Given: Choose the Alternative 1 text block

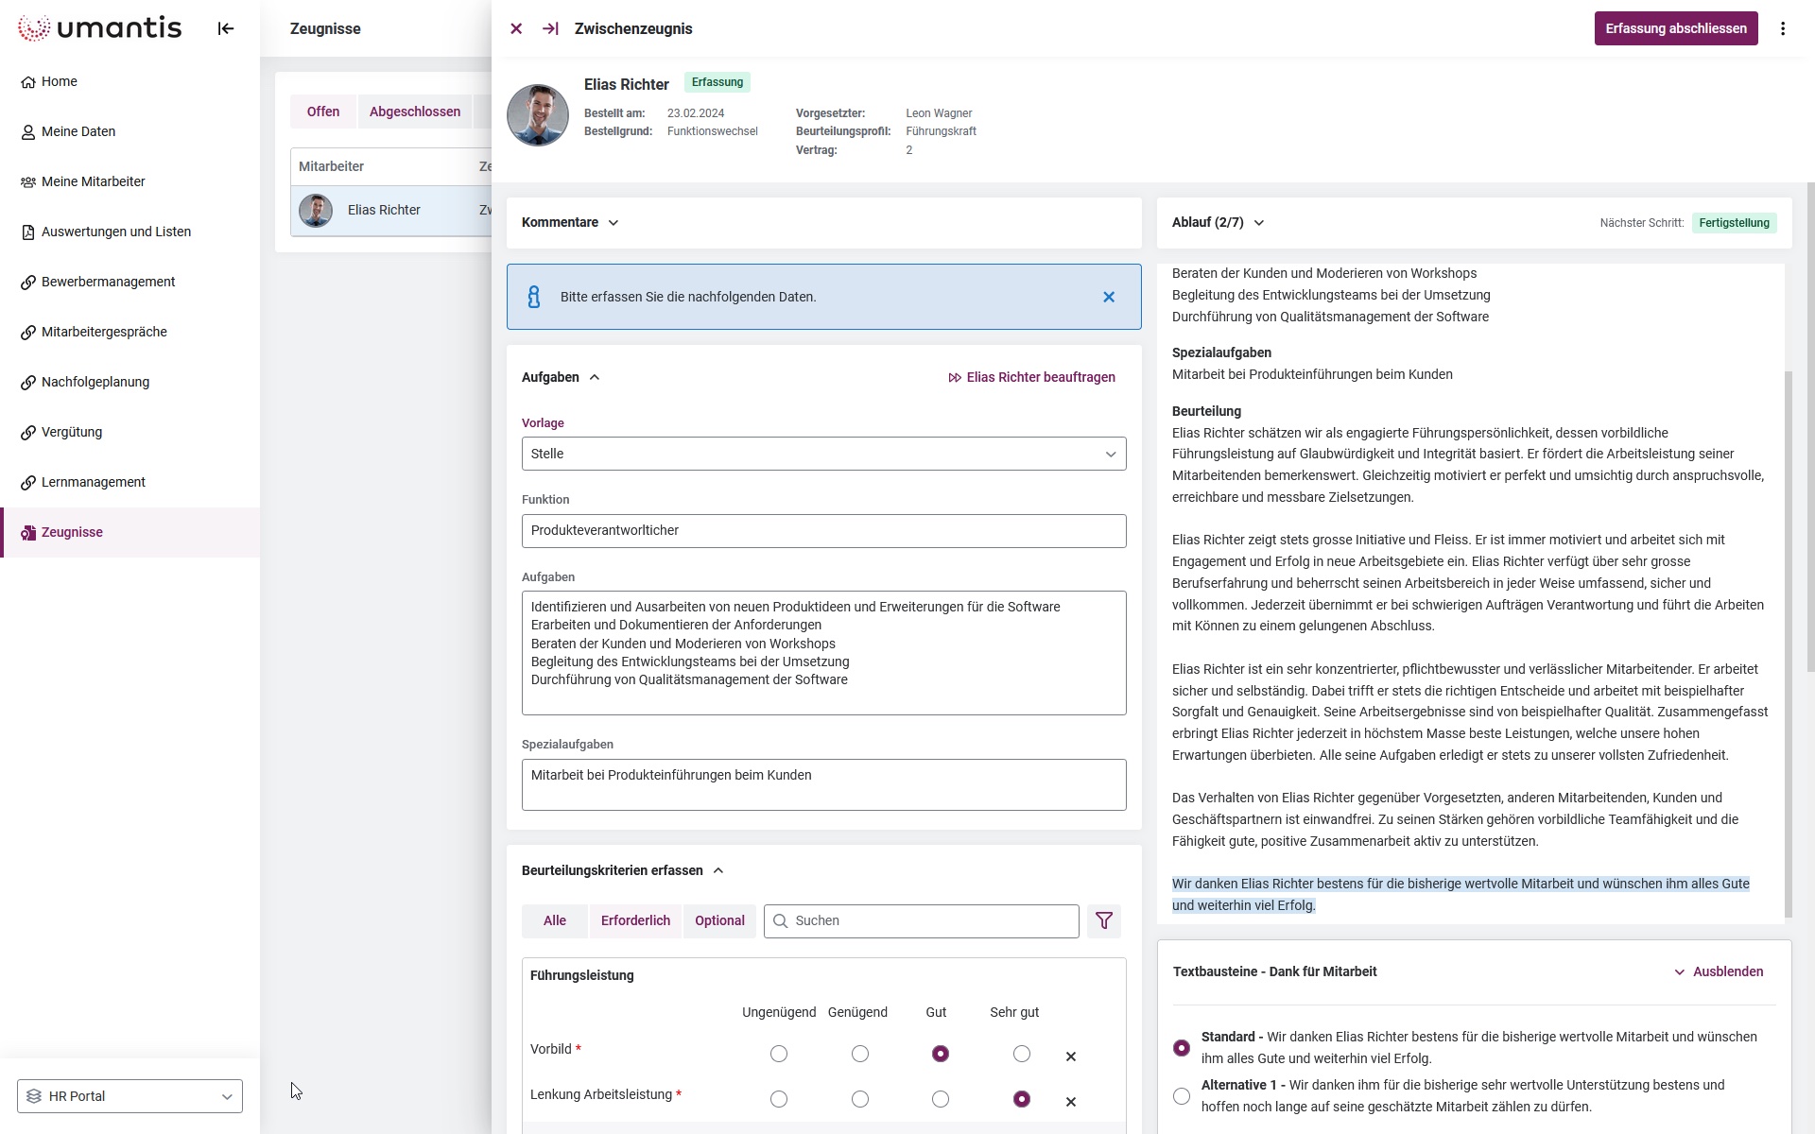Looking at the screenshot, I should tap(1181, 1096).
